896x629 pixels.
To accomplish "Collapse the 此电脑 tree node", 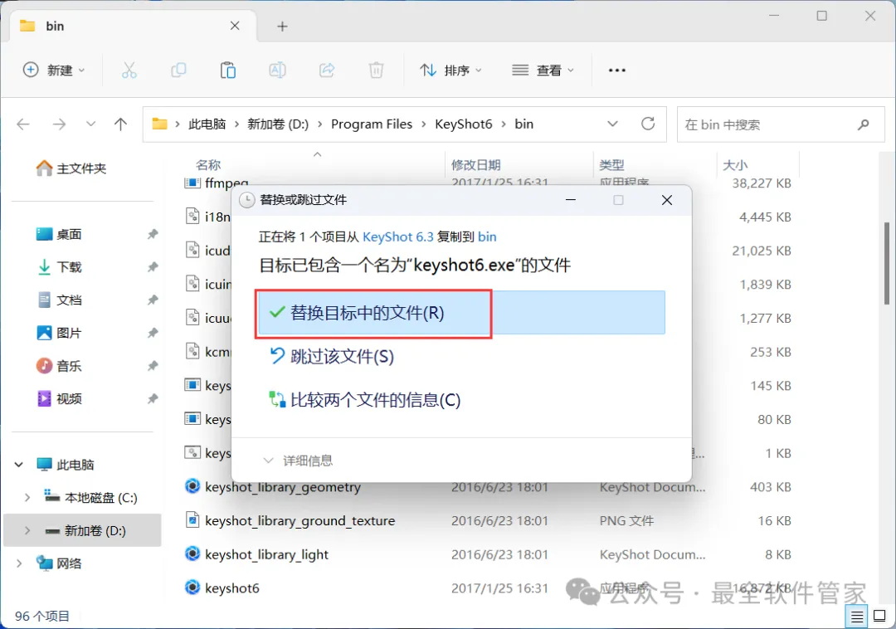I will [19, 465].
